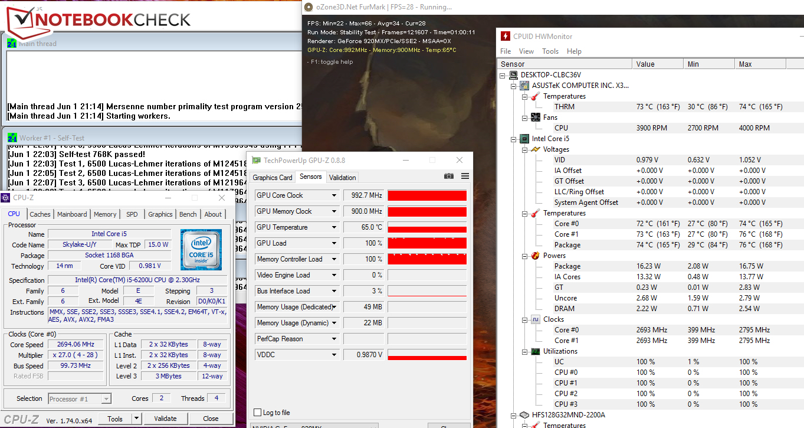Open the View menu in HWMonitor

tap(526, 51)
